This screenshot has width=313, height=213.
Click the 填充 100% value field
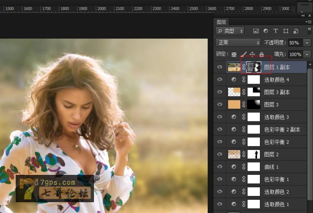(296, 54)
